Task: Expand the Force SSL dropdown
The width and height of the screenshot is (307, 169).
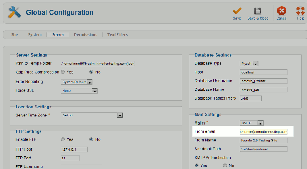Action: 94,91
